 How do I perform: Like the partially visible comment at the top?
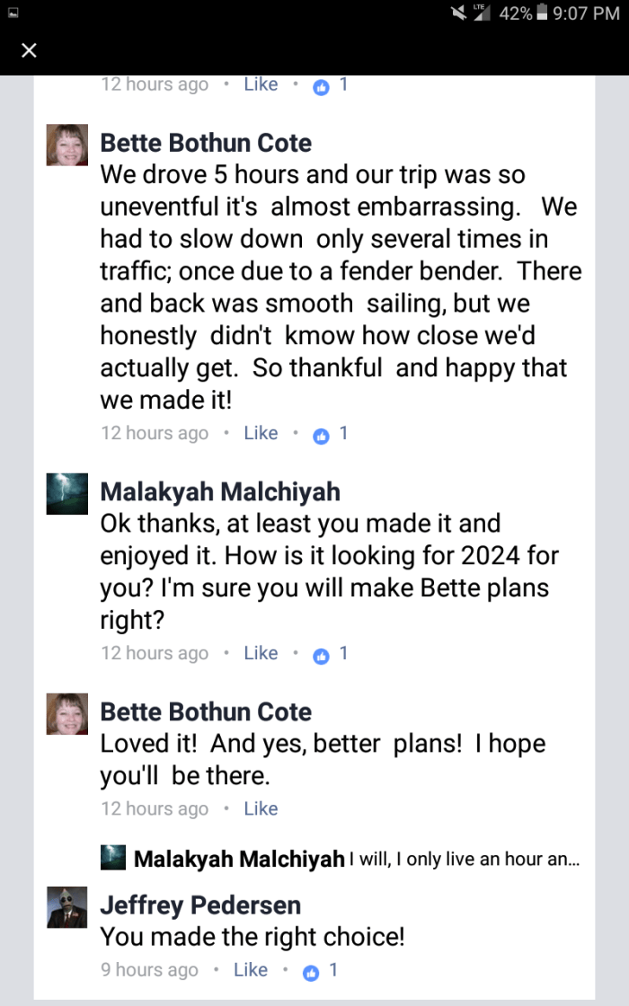click(x=261, y=84)
